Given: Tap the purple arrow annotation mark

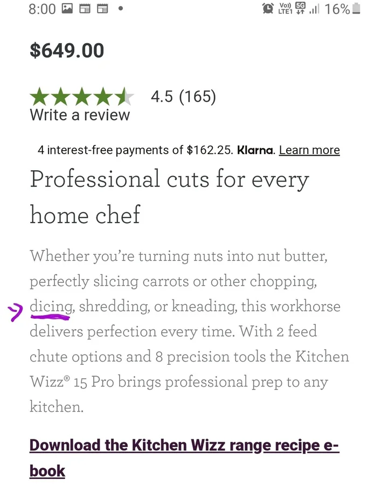Looking at the screenshot, I should click(15, 312).
